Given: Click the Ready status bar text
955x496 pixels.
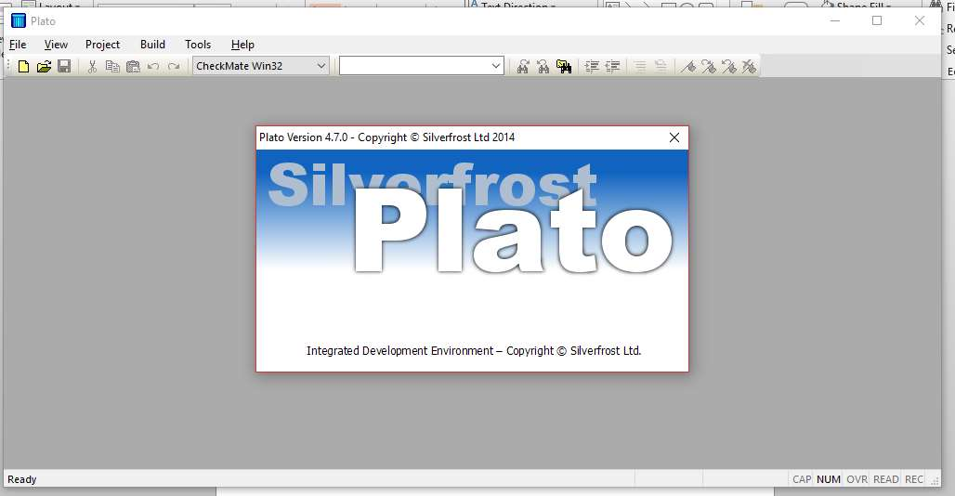Looking at the screenshot, I should pyautogui.click(x=22, y=479).
